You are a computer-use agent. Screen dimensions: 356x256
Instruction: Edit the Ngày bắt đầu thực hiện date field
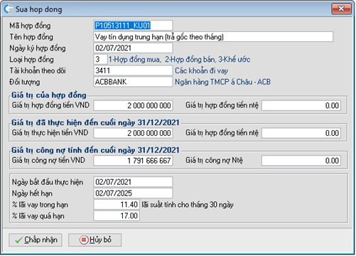[133, 182]
